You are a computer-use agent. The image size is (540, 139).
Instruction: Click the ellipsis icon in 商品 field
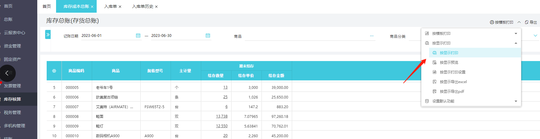coord(372,36)
